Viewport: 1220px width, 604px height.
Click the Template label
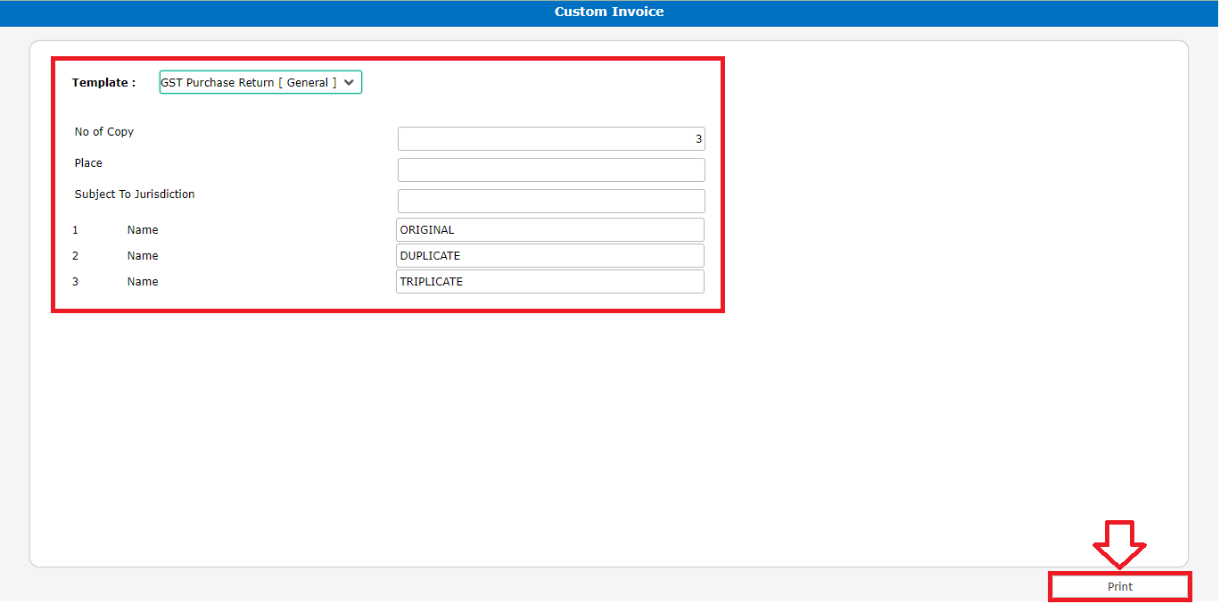[x=103, y=82]
